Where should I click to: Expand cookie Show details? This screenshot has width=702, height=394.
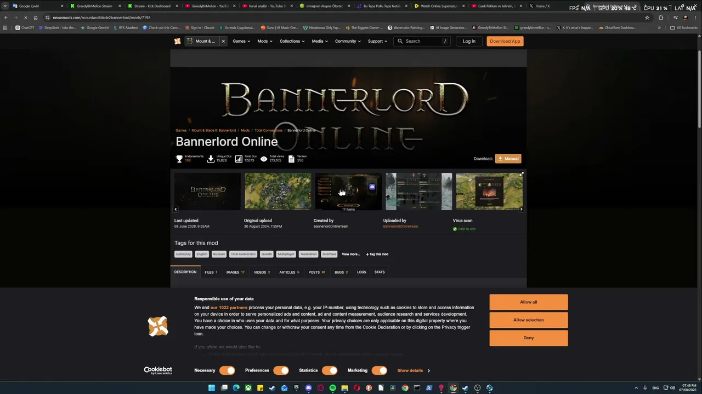click(414, 370)
